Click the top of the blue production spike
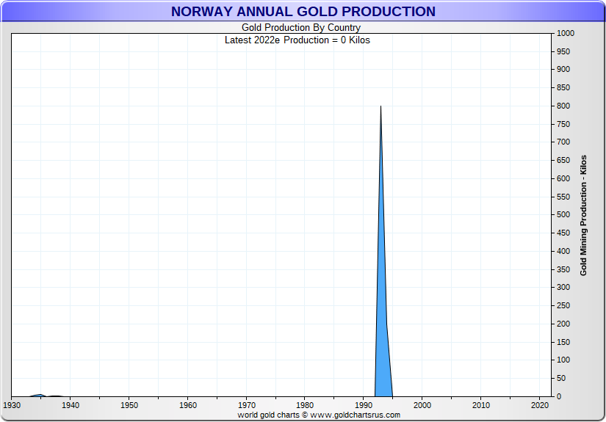Screen dimensions: 606x422 click(380, 107)
